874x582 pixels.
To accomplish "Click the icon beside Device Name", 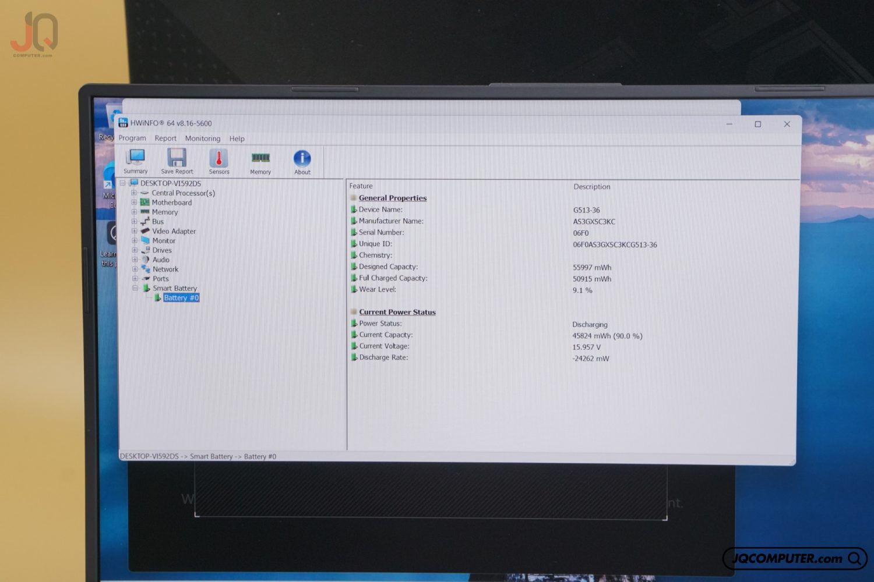I will click(353, 210).
